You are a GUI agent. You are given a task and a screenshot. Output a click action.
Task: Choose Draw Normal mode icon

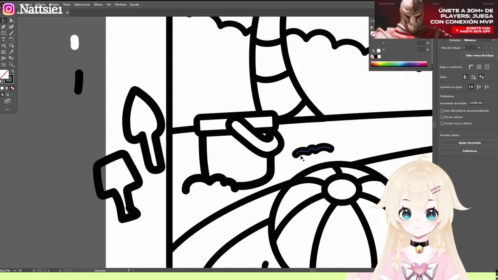click(x=2, y=94)
